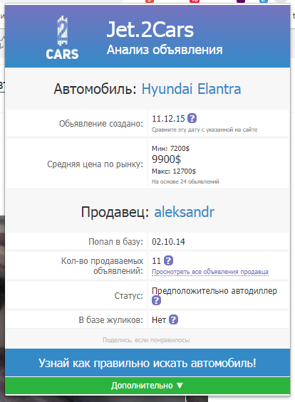Open help icon next to date 11.12.15
Screen dimensions: 295x402
(x=192, y=118)
